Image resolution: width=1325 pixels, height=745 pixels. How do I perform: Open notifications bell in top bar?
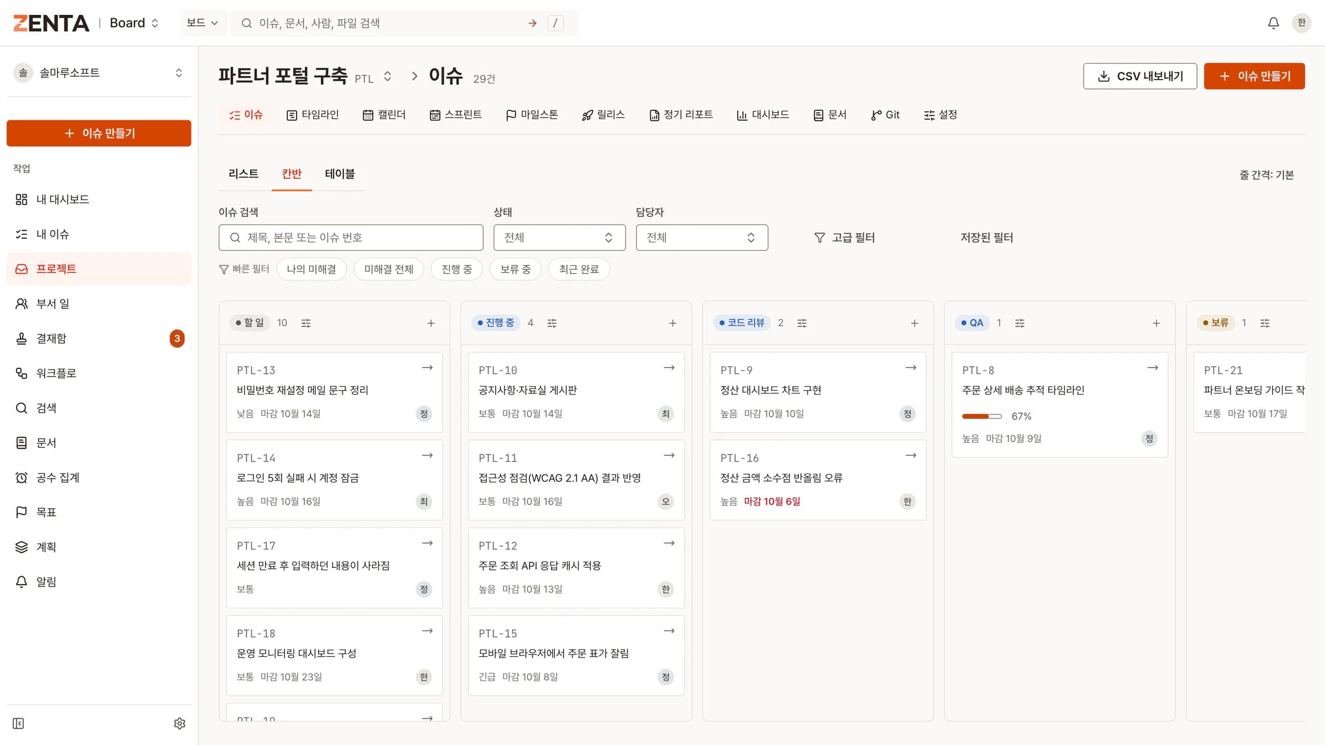click(1273, 23)
